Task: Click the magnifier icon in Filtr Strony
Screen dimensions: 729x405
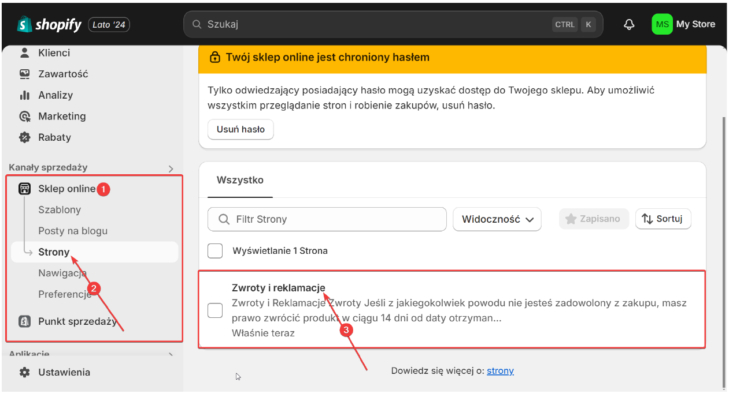Action: click(224, 219)
